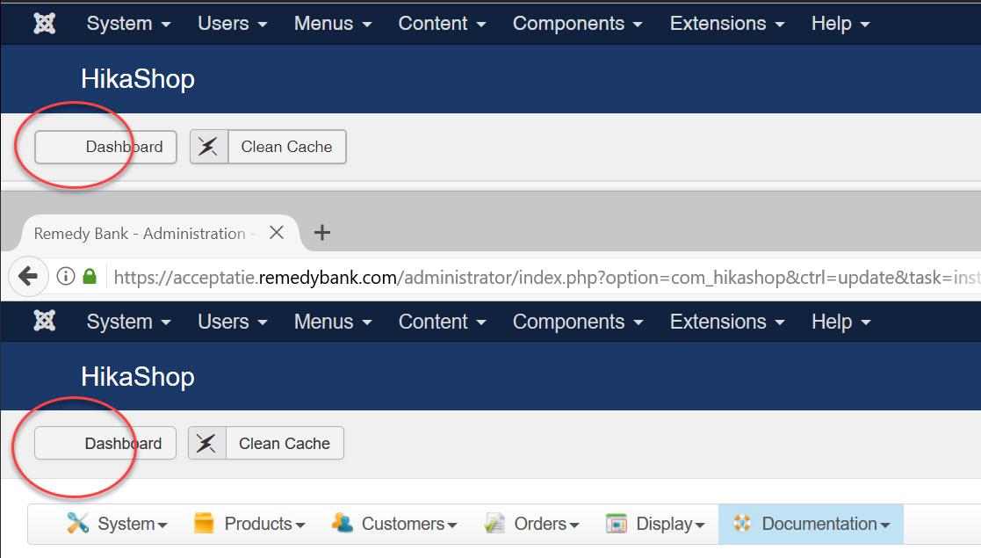Screen dimensions: 981x558
Task: Open the System menu in the top navbar
Action: tap(128, 23)
